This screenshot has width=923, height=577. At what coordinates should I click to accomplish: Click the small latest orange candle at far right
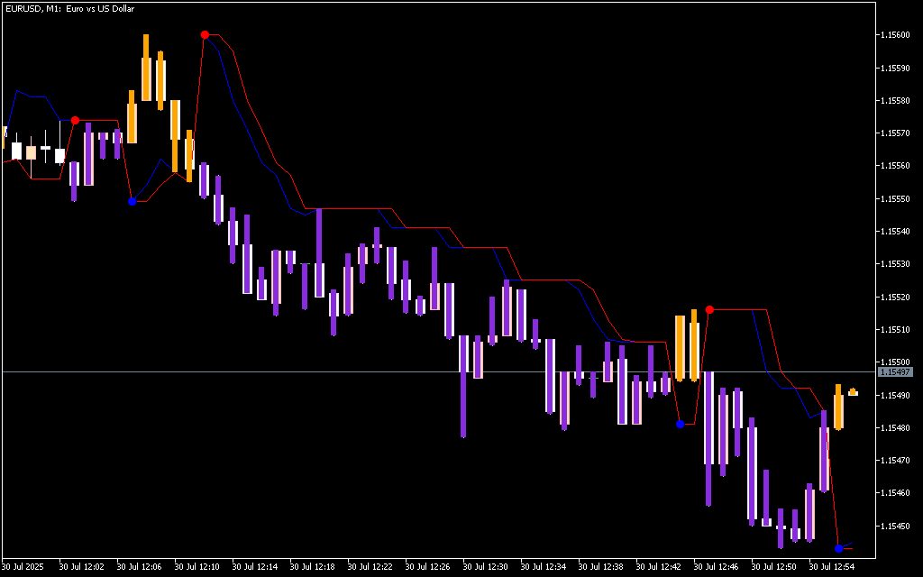coord(853,392)
